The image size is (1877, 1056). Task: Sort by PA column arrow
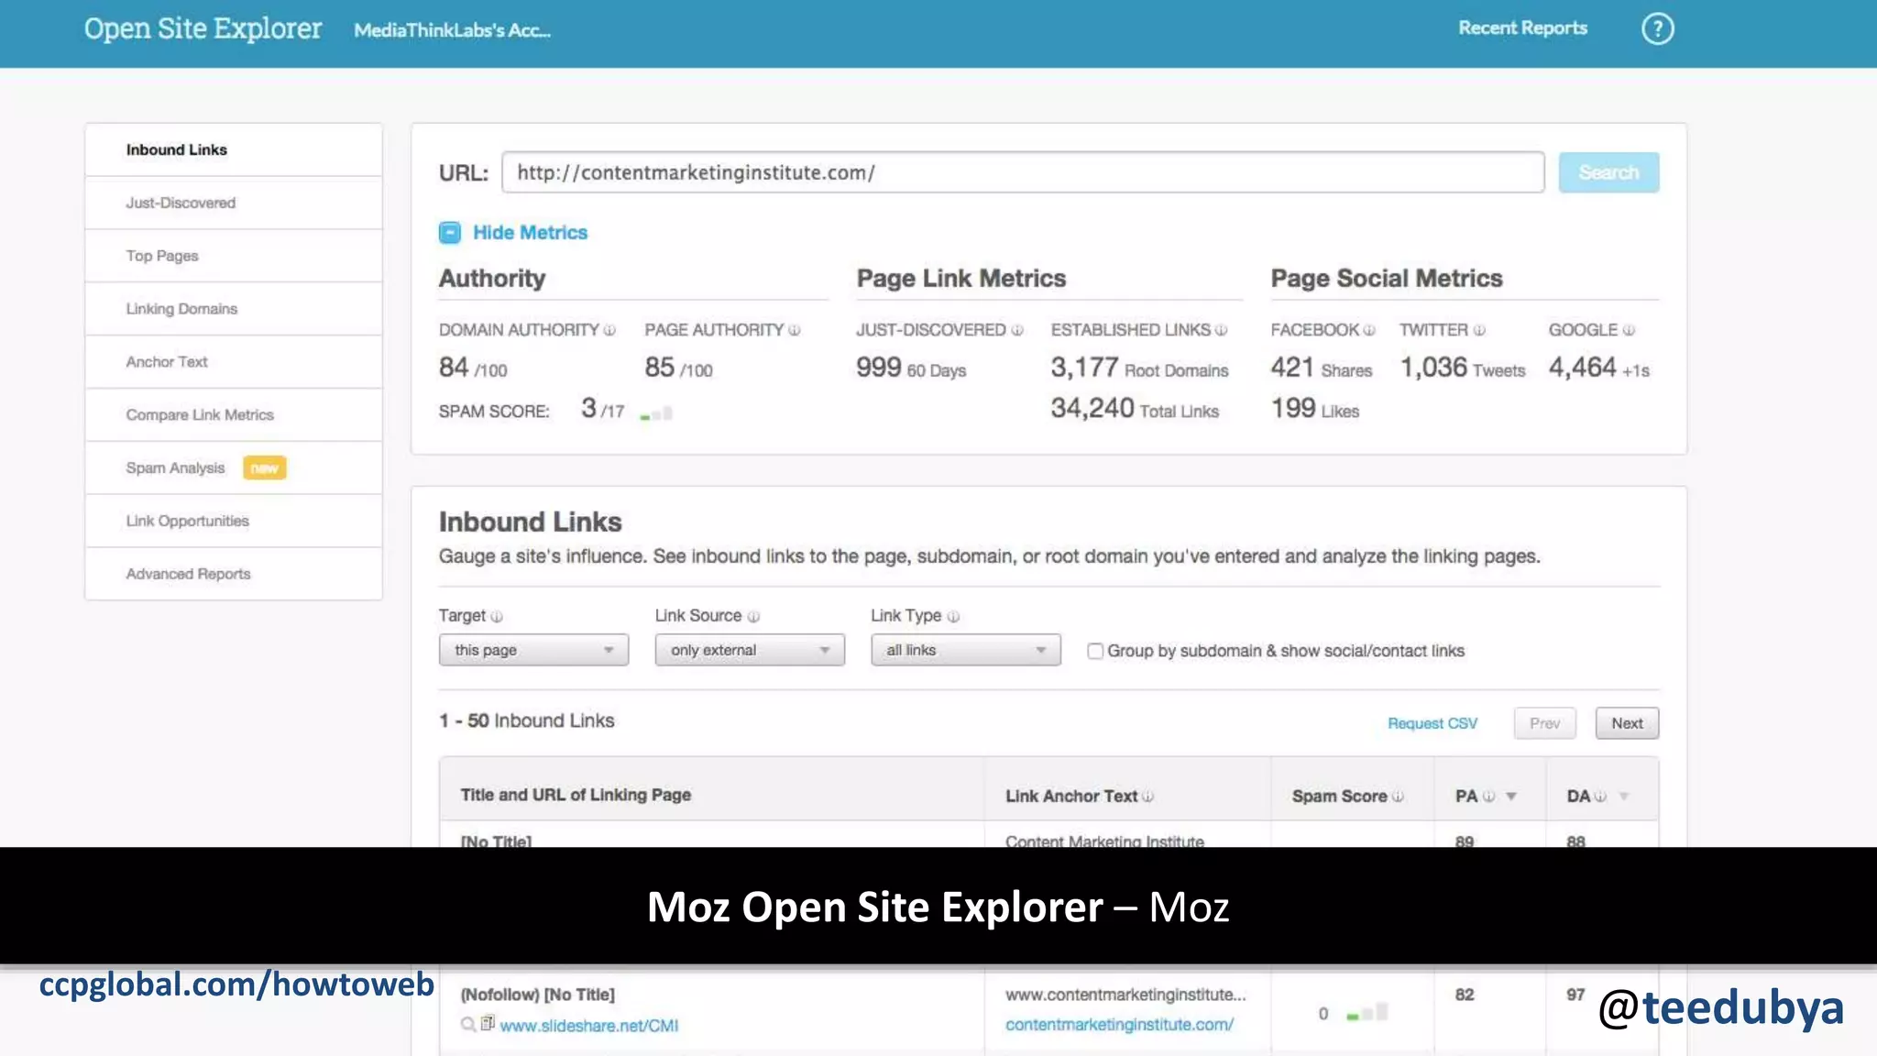pos(1511,797)
